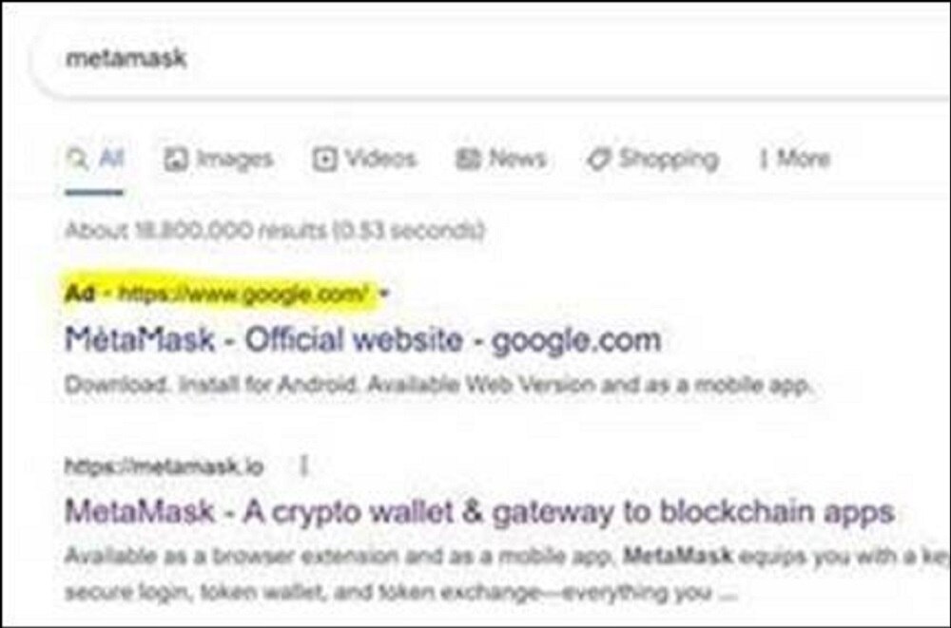
Task: Click the Images tab picture icon
Action: pyautogui.click(x=176, y=160)
